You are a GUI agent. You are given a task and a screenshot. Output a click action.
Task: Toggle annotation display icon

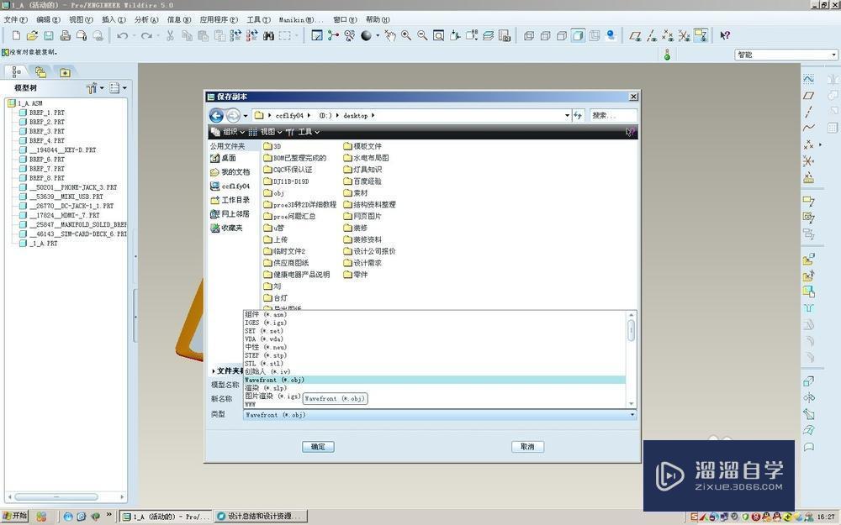tap(701, 35)
